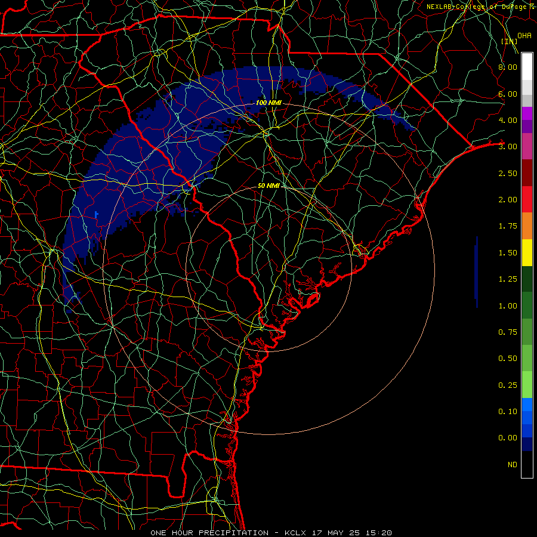Click the [IN] units label

point(509,41)
